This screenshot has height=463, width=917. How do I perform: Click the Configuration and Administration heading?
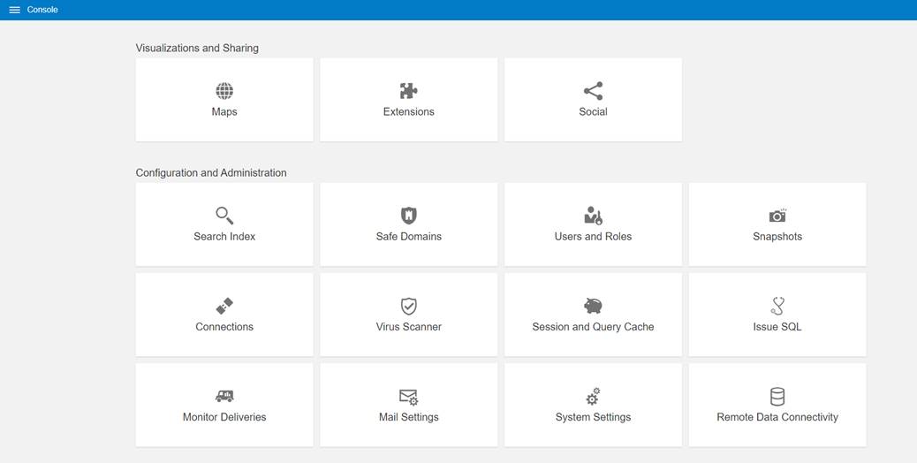[x=211, y=172]
